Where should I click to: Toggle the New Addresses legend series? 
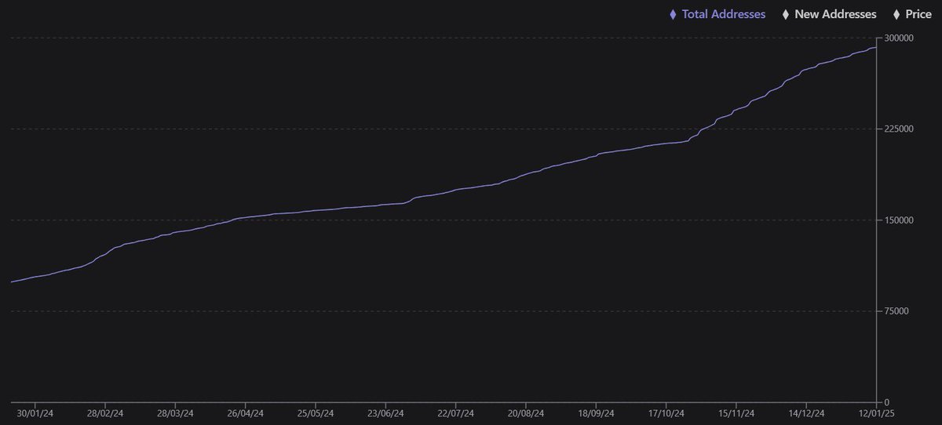coord(830,14)
